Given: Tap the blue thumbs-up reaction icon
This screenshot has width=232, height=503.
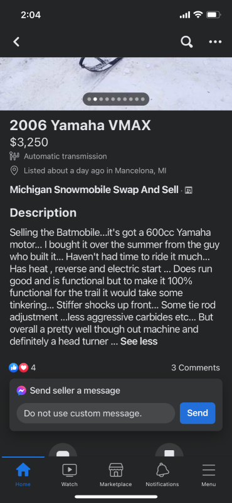Looking at the screenshot, I should 13,368.
